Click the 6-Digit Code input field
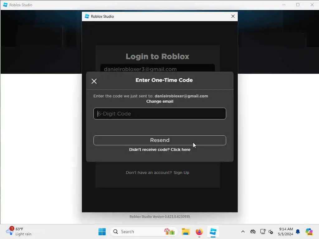The width and height of the screenshot is (319, 239). click(x=160, y=114)
